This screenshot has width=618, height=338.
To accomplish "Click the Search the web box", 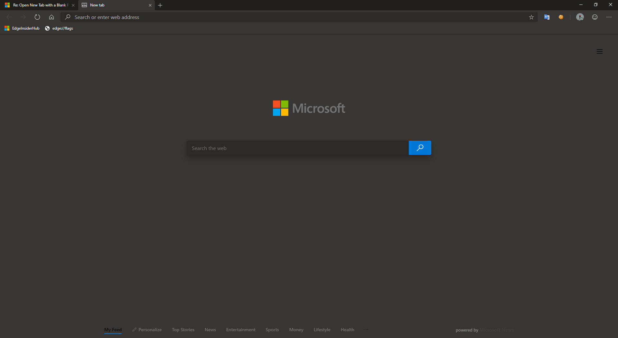I will [296, 148].
